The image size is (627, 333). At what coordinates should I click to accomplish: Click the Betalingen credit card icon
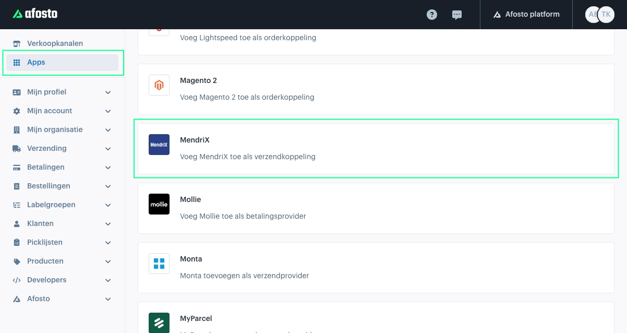coord(17,167)
